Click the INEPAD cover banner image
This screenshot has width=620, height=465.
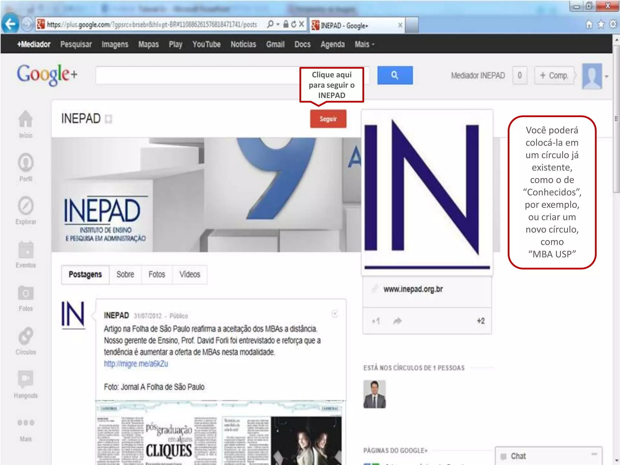tap(206, 195)
